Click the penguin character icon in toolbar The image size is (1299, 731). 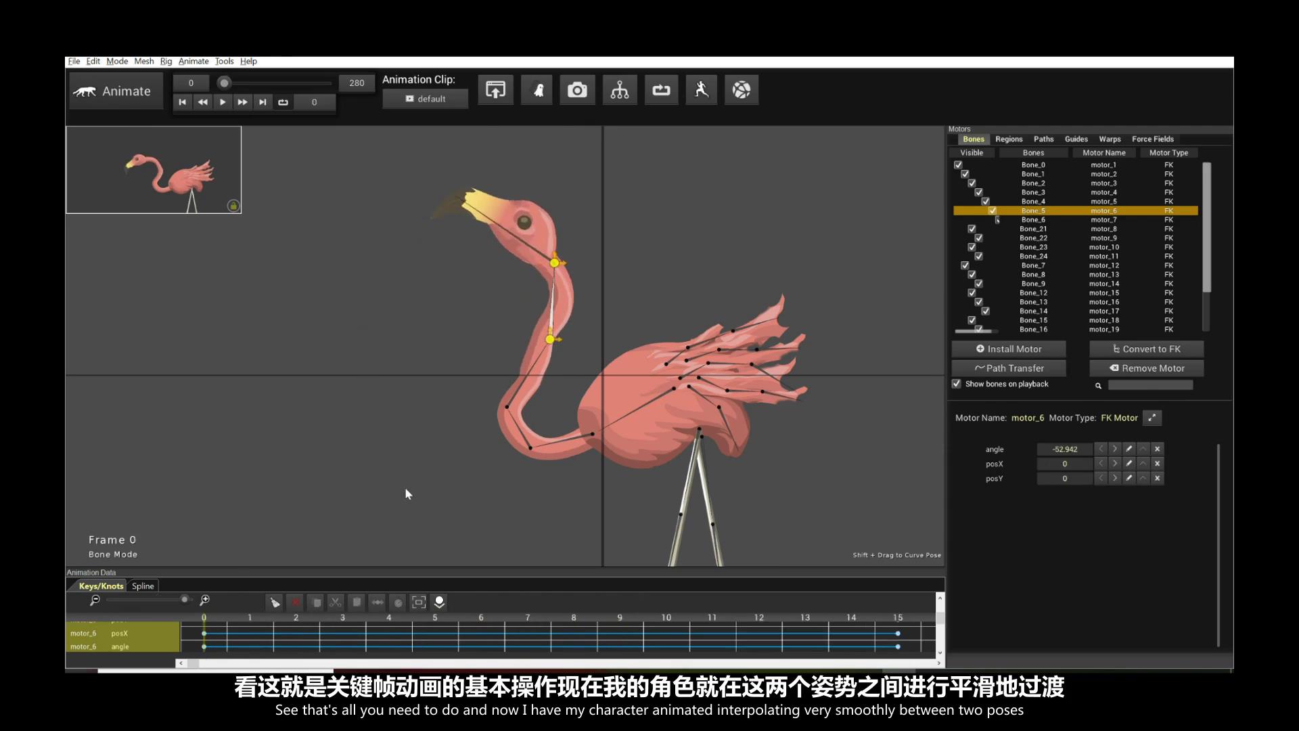(x=538, y=90)
